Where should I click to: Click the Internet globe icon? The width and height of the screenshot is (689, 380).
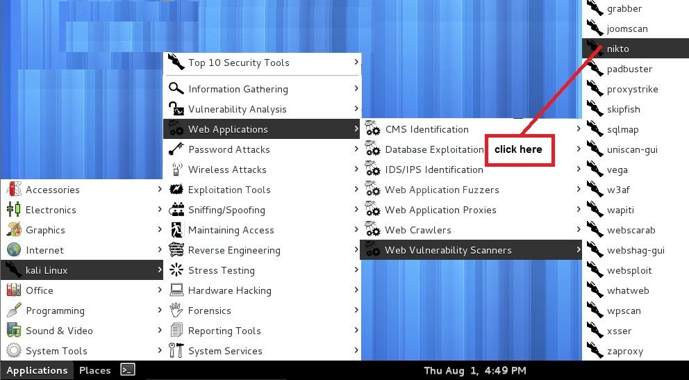point(14,250)
